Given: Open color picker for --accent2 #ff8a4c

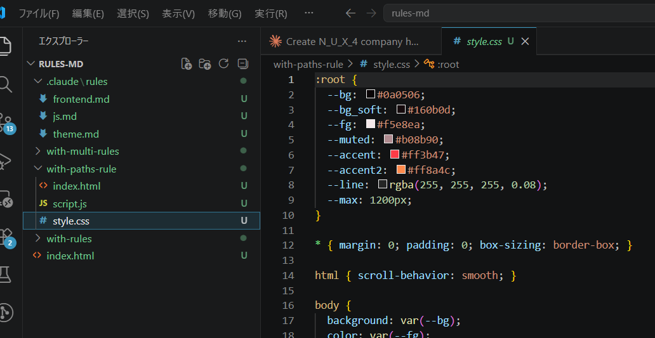Looking at the screenshot, I should click(x=400, y=170).
